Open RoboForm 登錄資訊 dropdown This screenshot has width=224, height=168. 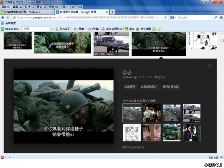coord(64,29)
